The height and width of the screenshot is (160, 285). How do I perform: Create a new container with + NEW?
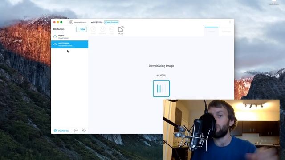coord(81,29)
